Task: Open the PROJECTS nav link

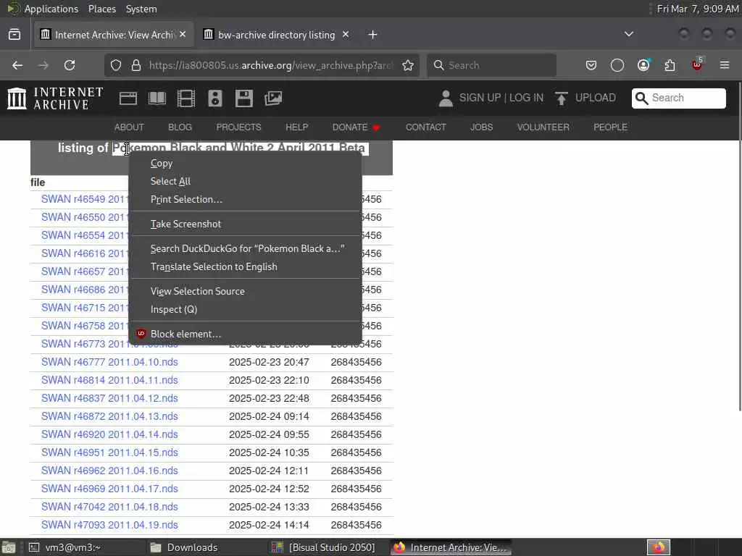Action: (x=238, y=127)
